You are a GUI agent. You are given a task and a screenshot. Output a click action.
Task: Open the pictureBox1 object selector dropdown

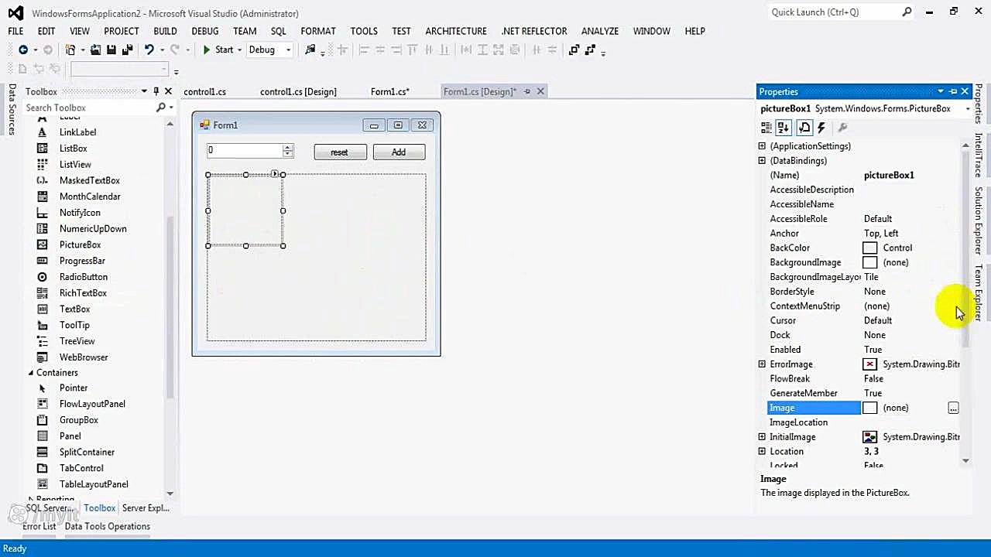[967, 109]
